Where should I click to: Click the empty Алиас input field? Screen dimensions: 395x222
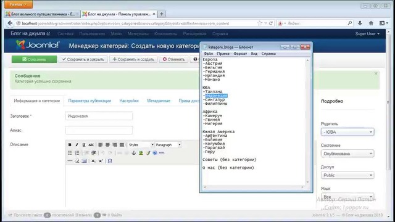click(99, 130)
